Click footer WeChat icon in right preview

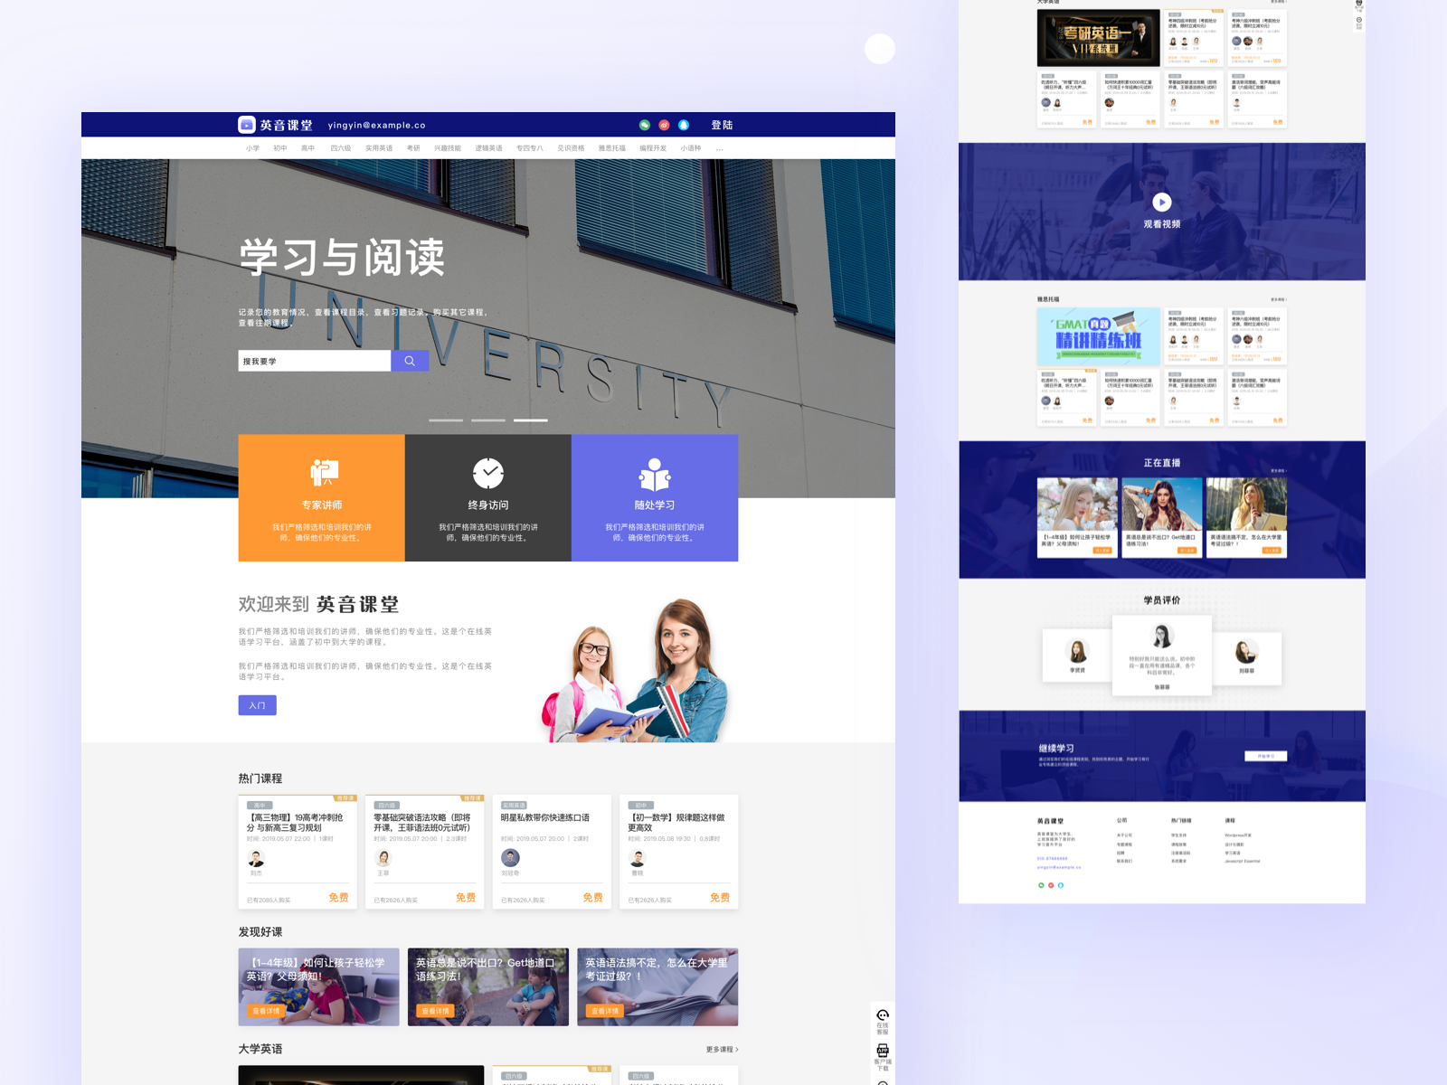[x=1041, y=885]
